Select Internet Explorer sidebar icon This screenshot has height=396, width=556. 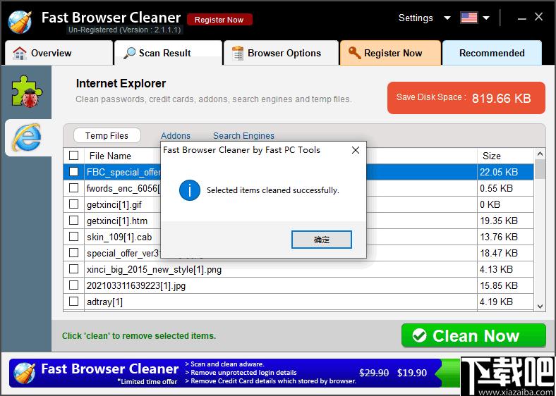[27, 137]
